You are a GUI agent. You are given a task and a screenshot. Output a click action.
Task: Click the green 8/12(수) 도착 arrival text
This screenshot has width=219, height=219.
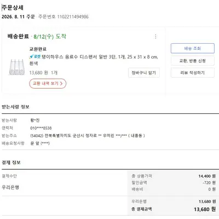50,37
